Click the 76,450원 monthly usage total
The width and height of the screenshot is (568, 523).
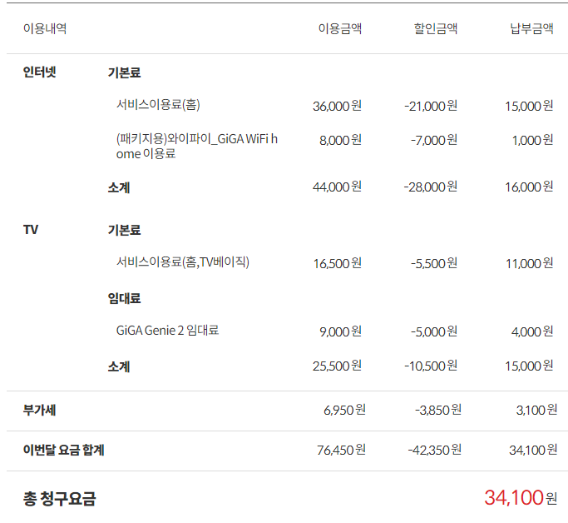pyautogui.click(x=341, y=450)
